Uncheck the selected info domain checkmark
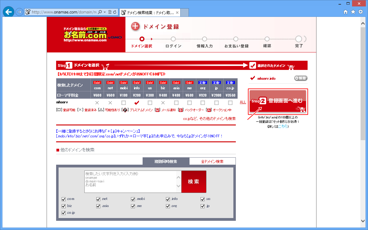The width and height of the screenshot is (368, 230). point(137,102)
